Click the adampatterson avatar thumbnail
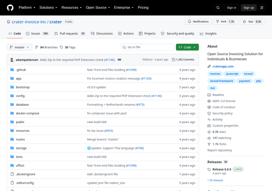Viewport: 272px width, 191px height. tap(12, 60)
